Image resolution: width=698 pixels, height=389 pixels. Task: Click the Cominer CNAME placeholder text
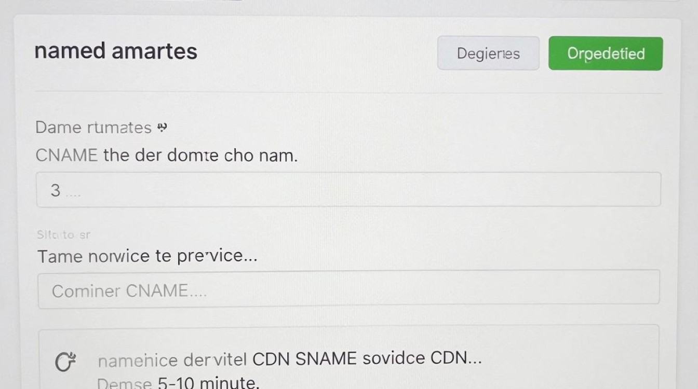pyautogui.click(x=129, y=291)
